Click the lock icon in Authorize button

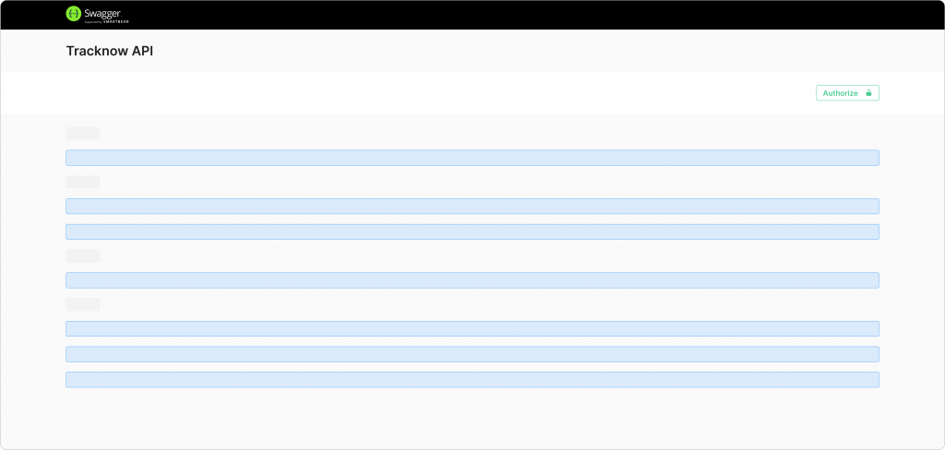pyautogui.click(x=868, y=93)
